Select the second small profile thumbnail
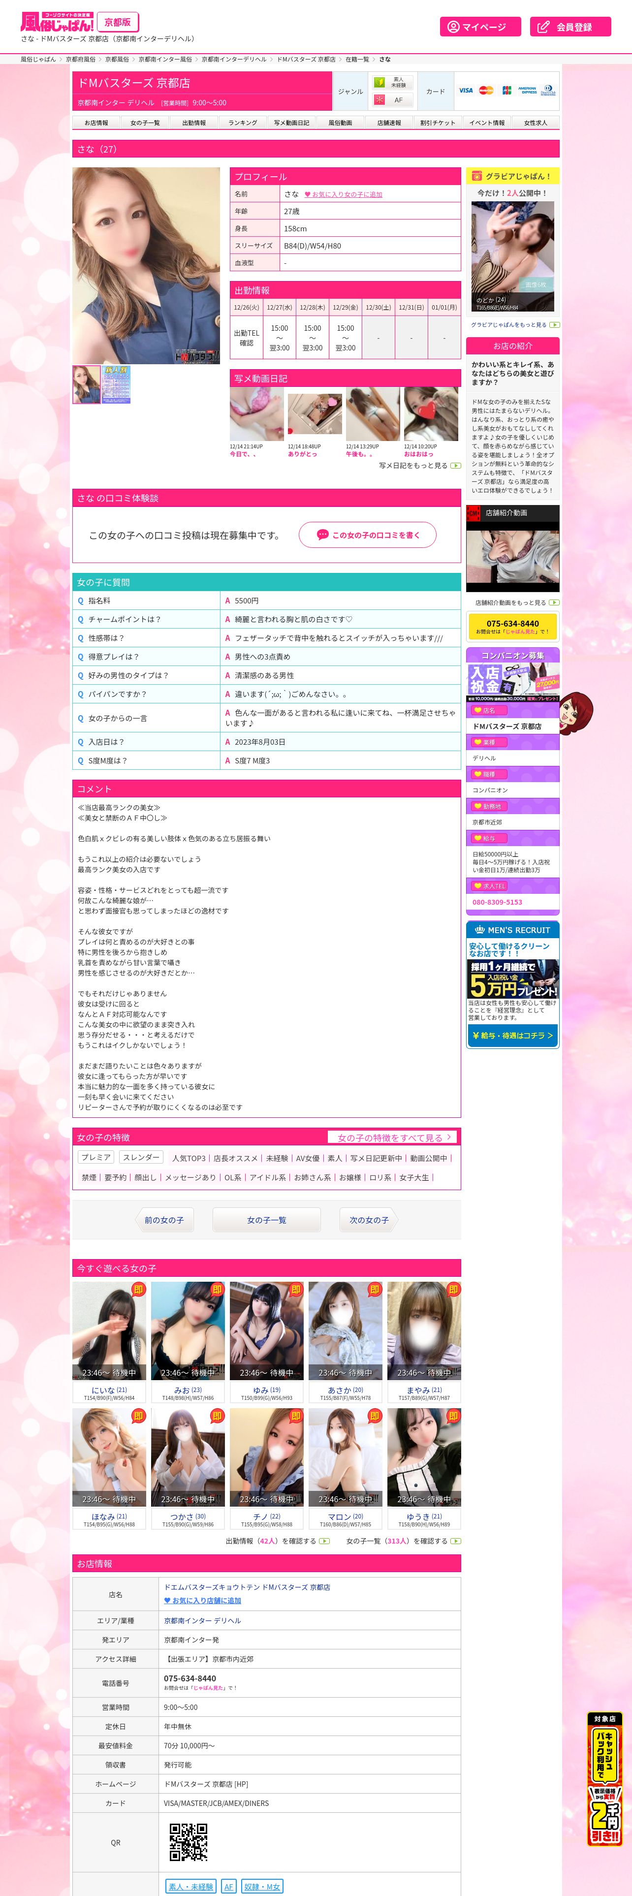This screenshot has height=1896, width=632. tap(116, 384)
